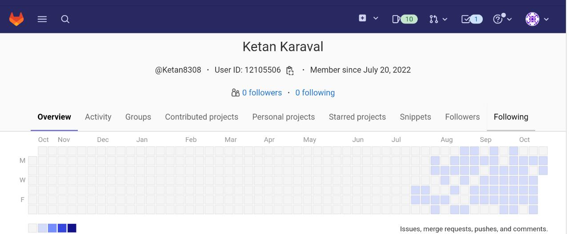Image resolution: width=569 pixels, height=234 pixels.
Task: Click darkest blue legend swatch
Action: pos(72,228)
